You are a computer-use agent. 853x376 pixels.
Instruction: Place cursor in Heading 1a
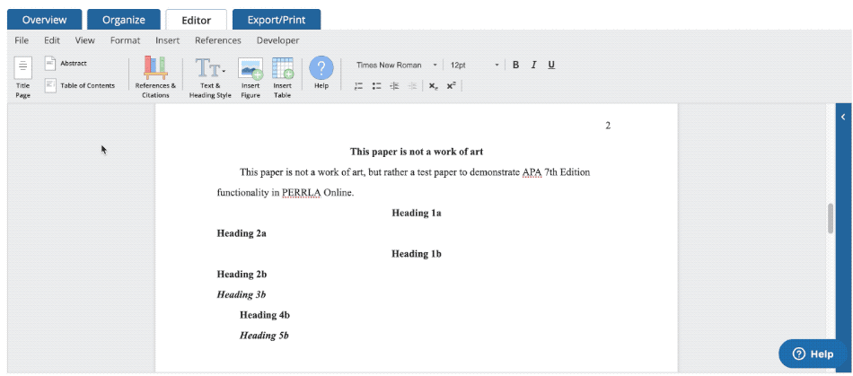pos(417,213)
